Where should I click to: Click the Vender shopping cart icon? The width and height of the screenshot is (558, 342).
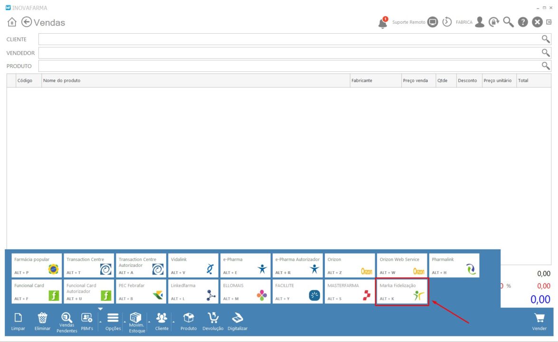tap(539, 318)
